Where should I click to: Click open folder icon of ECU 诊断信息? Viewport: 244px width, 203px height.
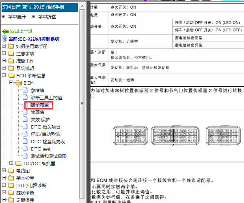click(x=11, y=75)
